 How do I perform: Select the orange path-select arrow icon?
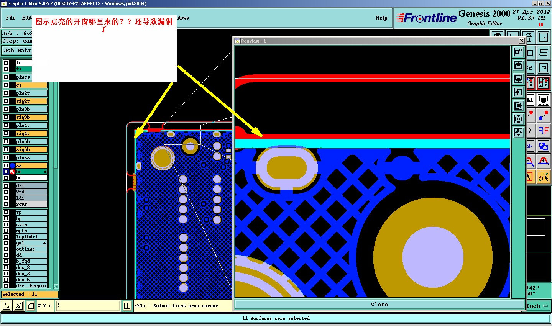[544, 177]
